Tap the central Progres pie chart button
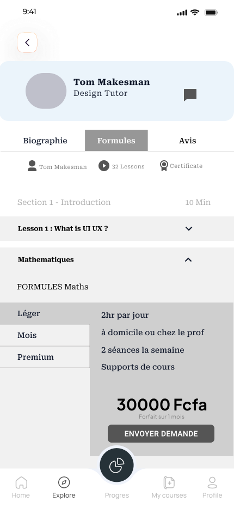The image size is (234, 508). point(117,465)
